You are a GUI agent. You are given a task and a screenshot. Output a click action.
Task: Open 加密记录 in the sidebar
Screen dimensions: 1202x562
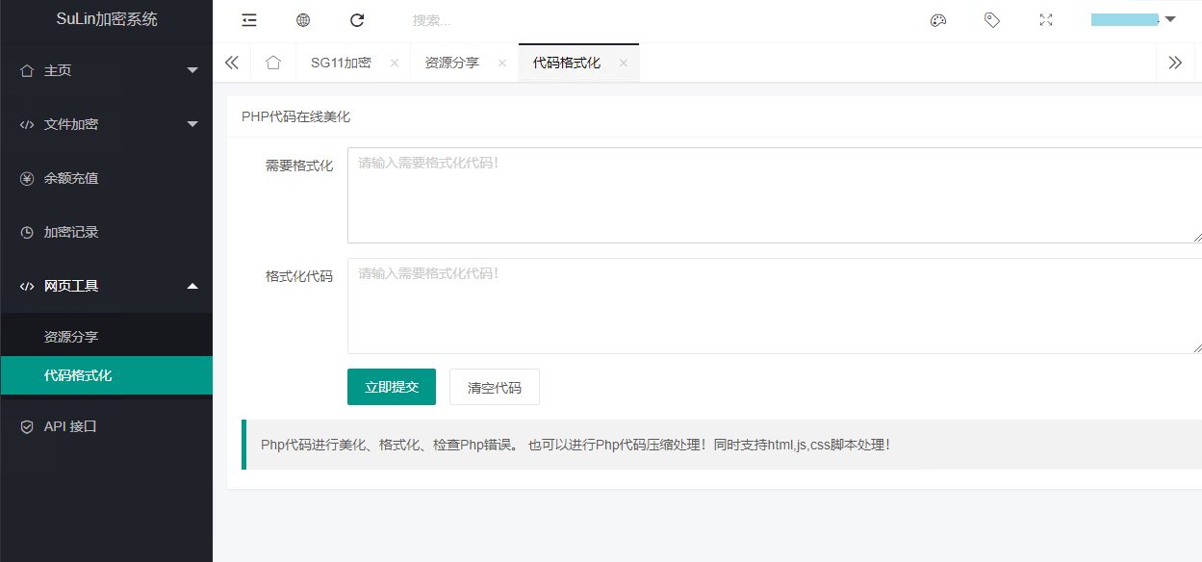tap(106, 232)
